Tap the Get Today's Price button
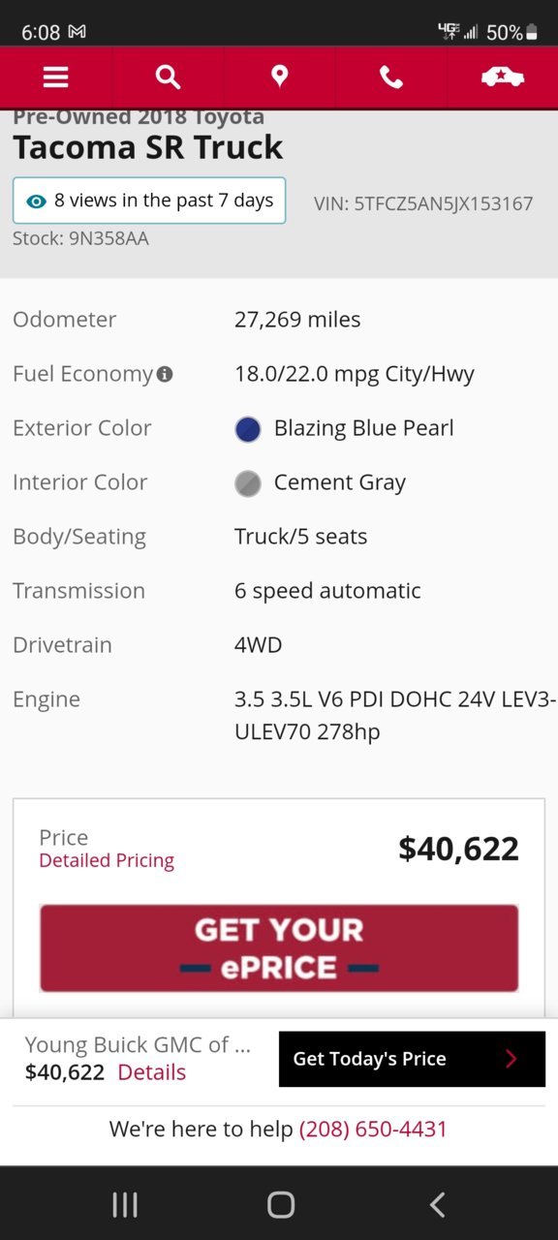The width and height of the screenshot is (558, 1240). [412, 1059]
